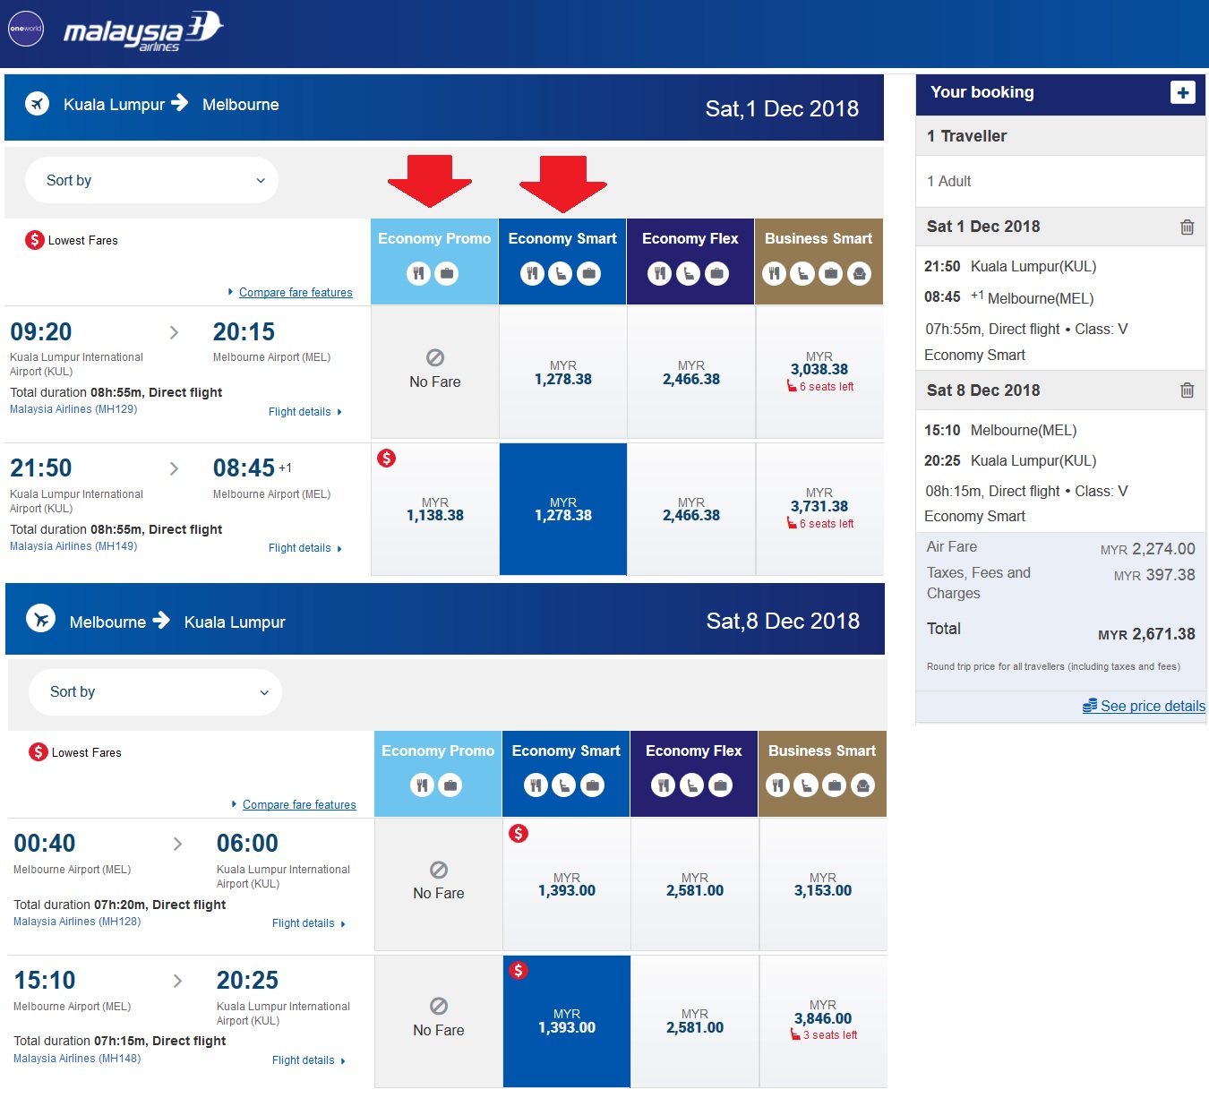Click the Malaysia Airlines logo
Screen dimensions: 1209x1098
point(143,31)
